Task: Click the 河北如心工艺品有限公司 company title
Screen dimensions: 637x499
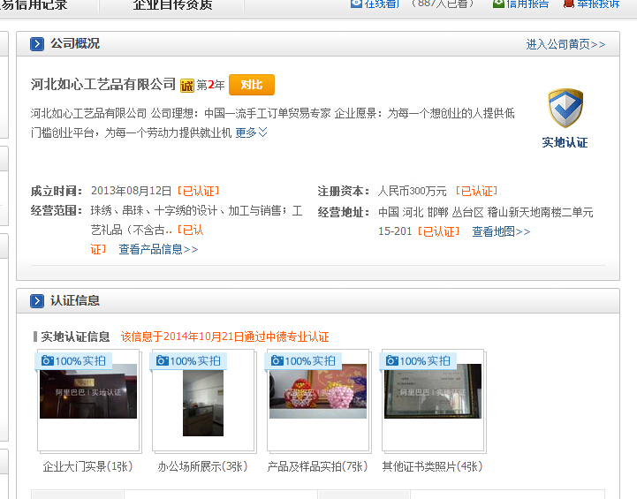Action: pos(103,85)
